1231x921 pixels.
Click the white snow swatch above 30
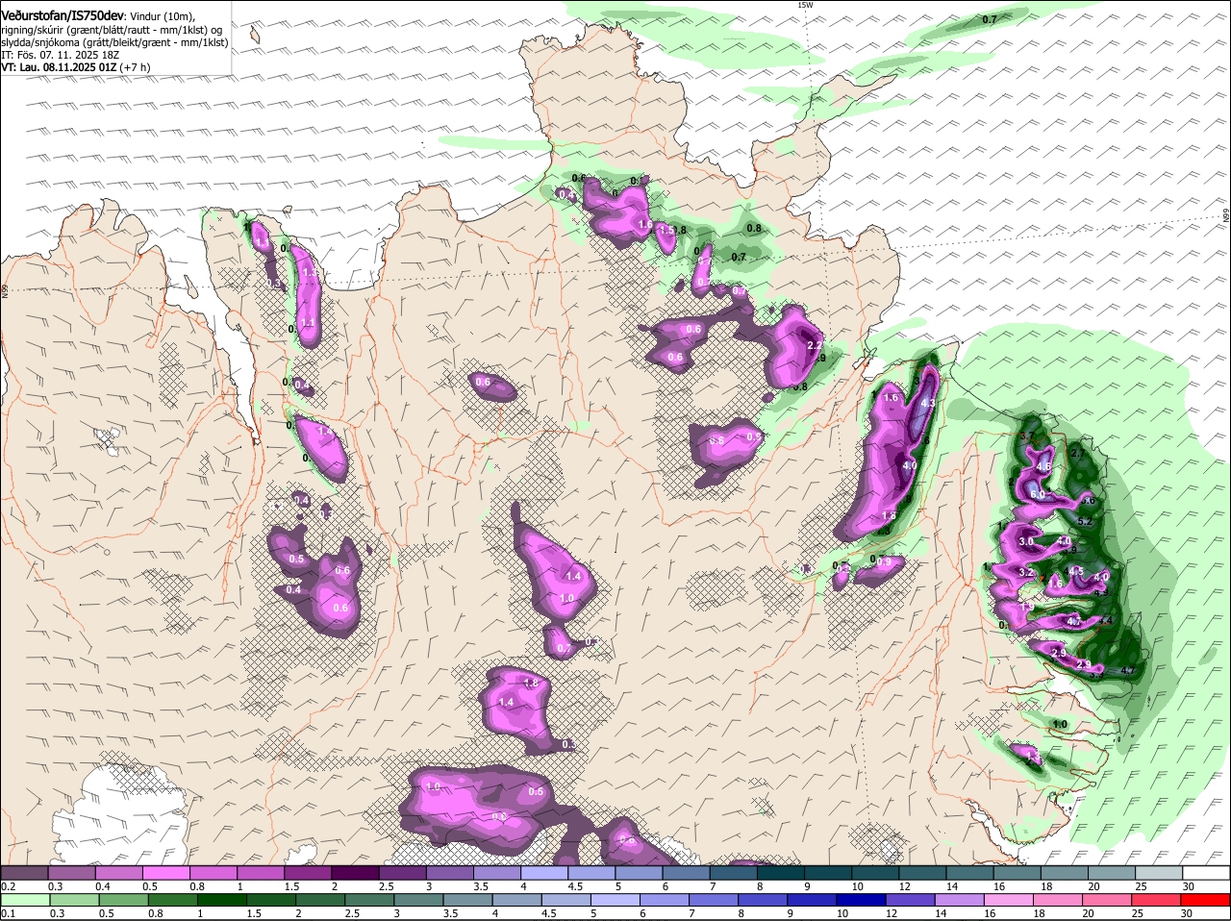(1206, 872)
